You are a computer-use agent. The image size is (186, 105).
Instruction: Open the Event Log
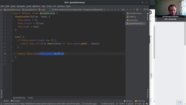pyautogui.click(x=140, y=101)
